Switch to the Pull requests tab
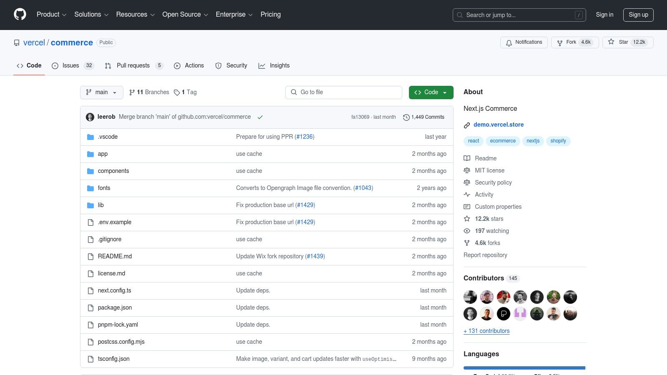Screen dimensions: 667x375 134,65
